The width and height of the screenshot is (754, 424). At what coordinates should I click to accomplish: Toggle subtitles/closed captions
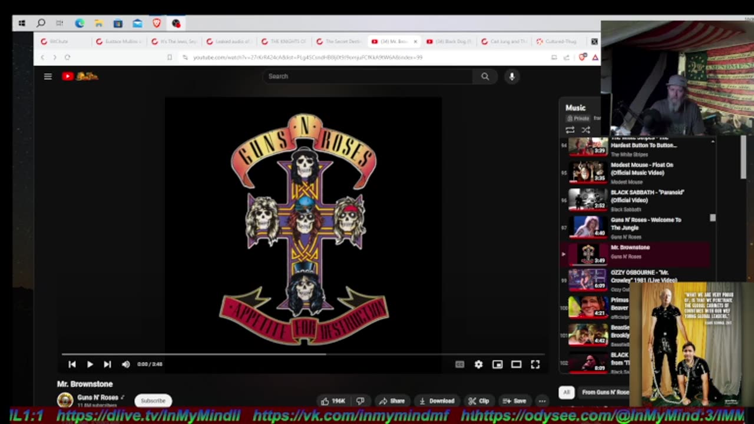pos(459,365)
